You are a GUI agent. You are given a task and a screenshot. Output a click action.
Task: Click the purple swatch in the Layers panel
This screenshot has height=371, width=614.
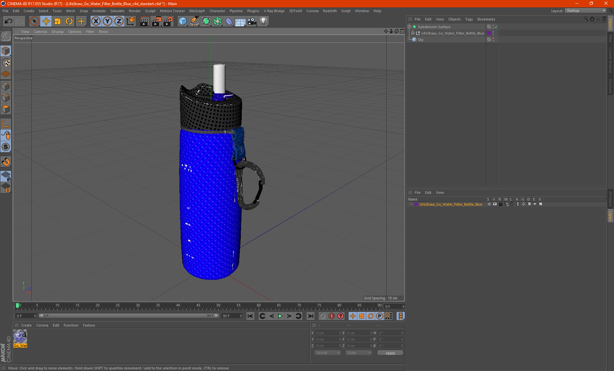416,204
